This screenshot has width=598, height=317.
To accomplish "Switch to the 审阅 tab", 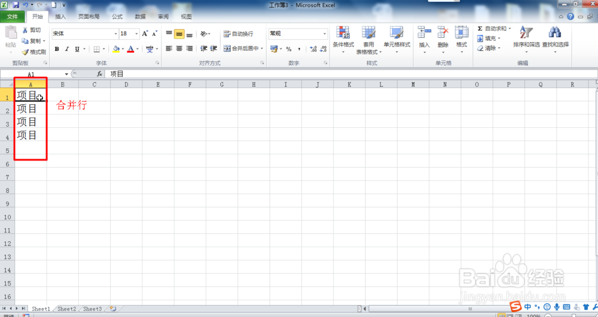I will point(163,17).
